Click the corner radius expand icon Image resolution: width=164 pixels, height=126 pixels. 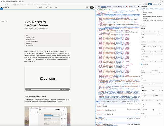tap(162, 72)
